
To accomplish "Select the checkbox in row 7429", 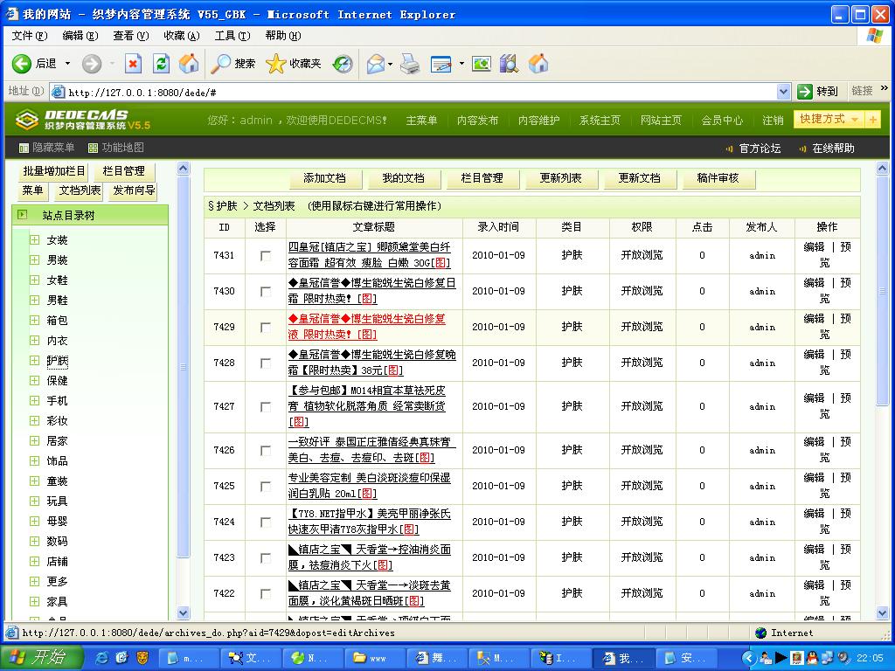I will [266, 328].
